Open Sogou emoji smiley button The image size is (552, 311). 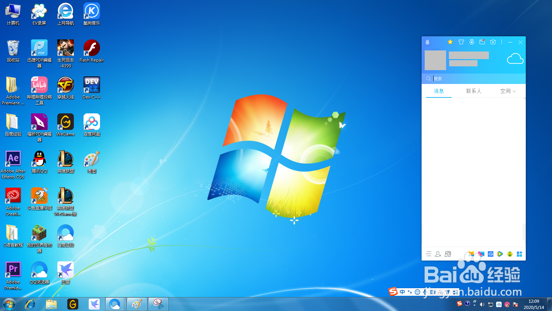[x=417, y=292]
